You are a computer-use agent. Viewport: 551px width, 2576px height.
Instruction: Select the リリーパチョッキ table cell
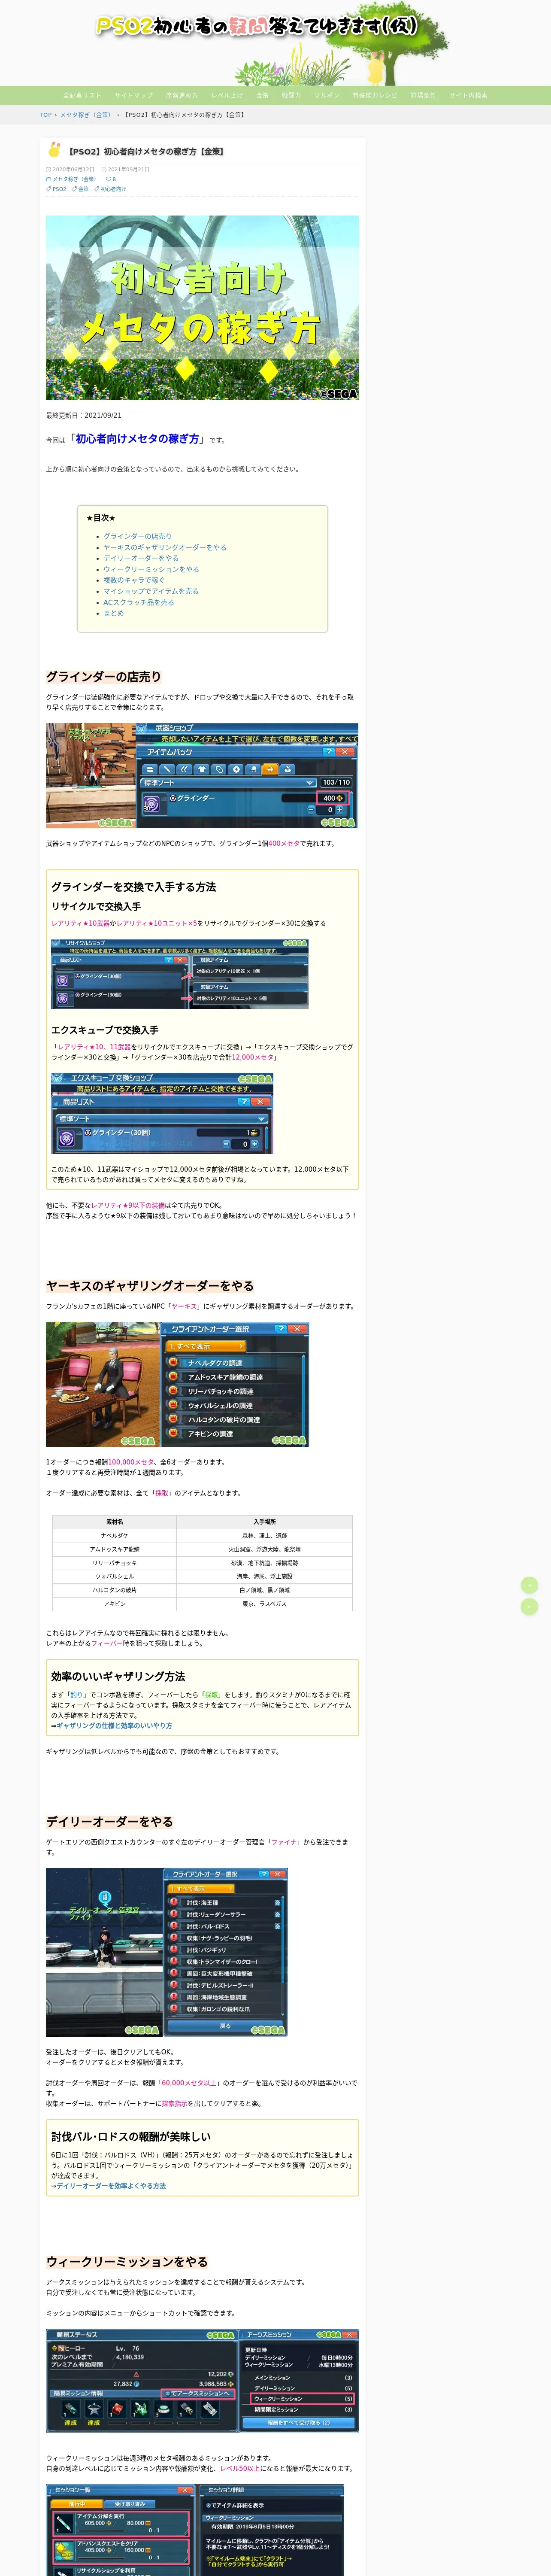click(x=115, y=1563)
